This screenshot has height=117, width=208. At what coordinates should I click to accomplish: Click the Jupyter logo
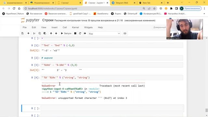point(30,20)
